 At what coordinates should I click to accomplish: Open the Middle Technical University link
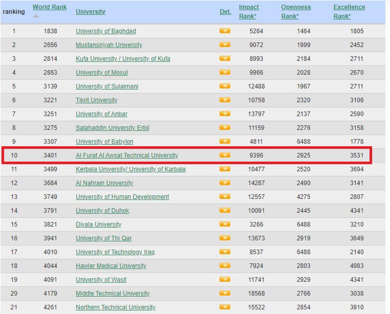pos(113,294)
